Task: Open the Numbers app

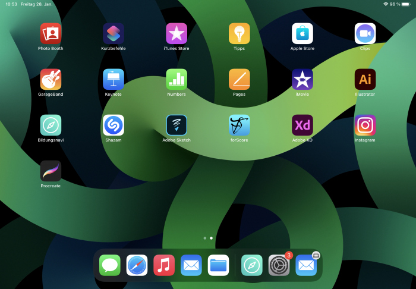Action: [x=177, y=79]
